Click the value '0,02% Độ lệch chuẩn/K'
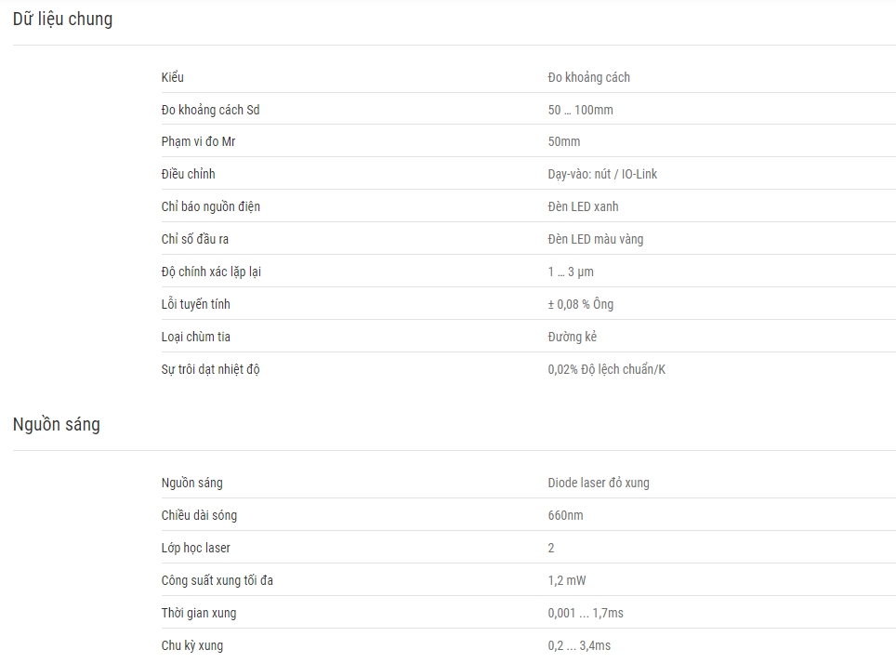The height and width of the screenshot is (663, 896). [606, 369]
